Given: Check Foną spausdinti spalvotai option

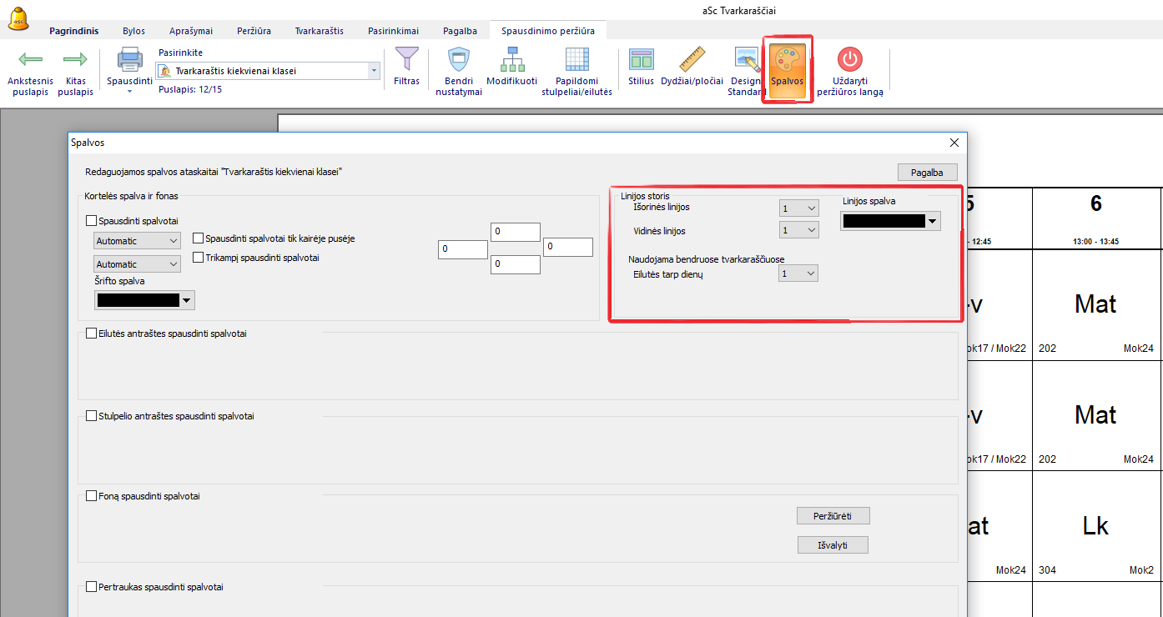Looking at the screenshot, I should tap(92, 497).
